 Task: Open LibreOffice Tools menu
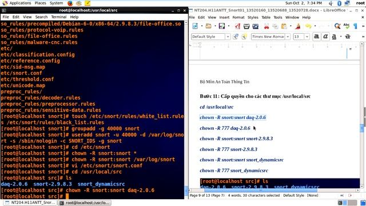pos(278,17)
